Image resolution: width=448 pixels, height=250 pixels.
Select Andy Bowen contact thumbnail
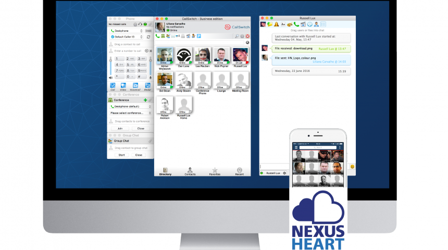184,80
